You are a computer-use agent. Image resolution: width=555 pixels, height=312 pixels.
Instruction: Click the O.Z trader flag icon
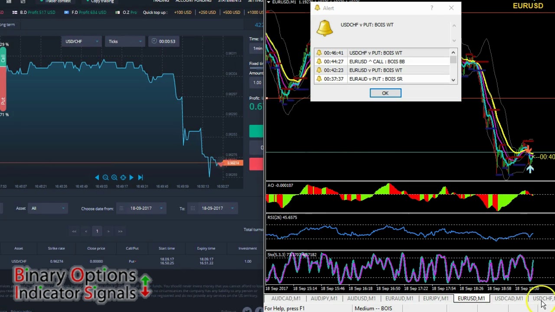tap(118, 12)
